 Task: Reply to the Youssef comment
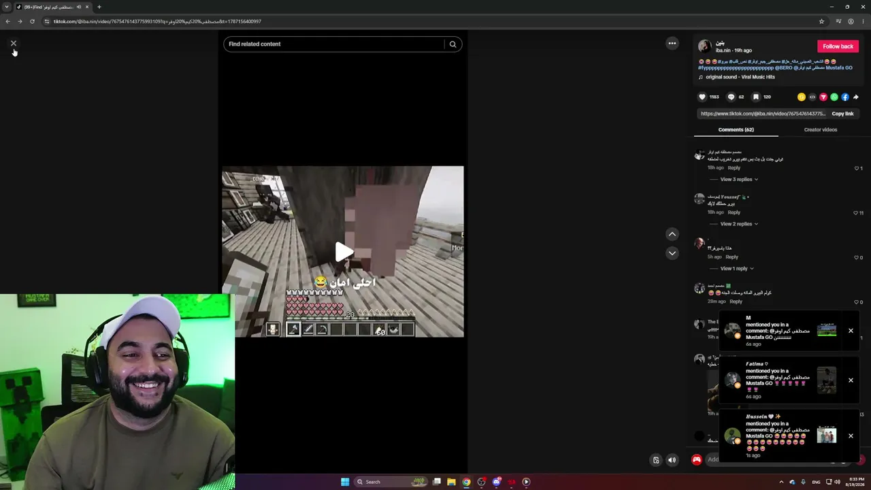(734, 212)
